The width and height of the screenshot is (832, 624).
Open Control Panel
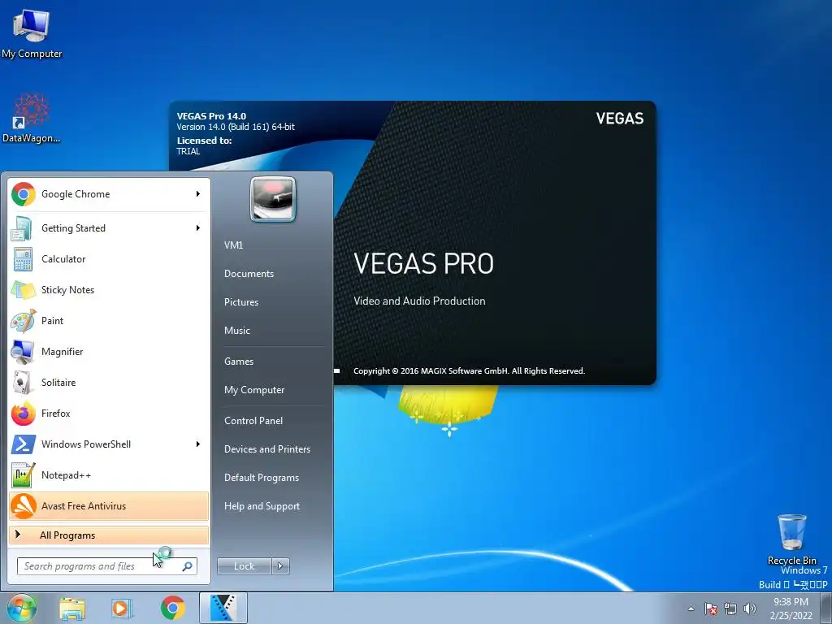pos(253,421)
